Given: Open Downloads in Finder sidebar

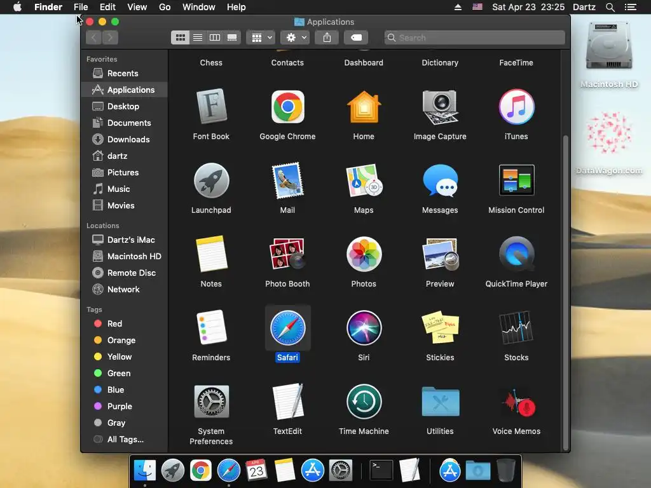Looking at the screenshot, I should pos(124,139).
